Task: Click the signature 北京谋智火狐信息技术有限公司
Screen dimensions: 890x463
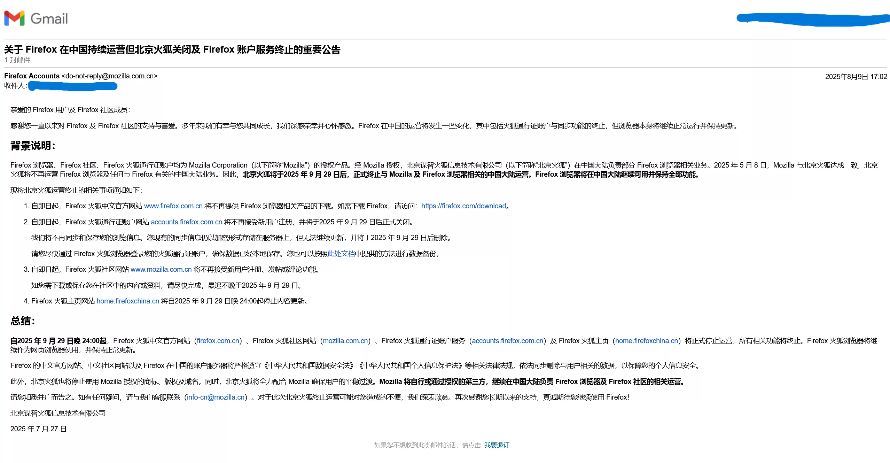Action: pyautogui.click(x=58, y=413)
